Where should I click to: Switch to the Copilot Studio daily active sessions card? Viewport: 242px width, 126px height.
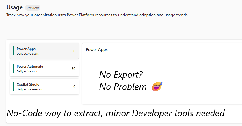click(44, 86)
